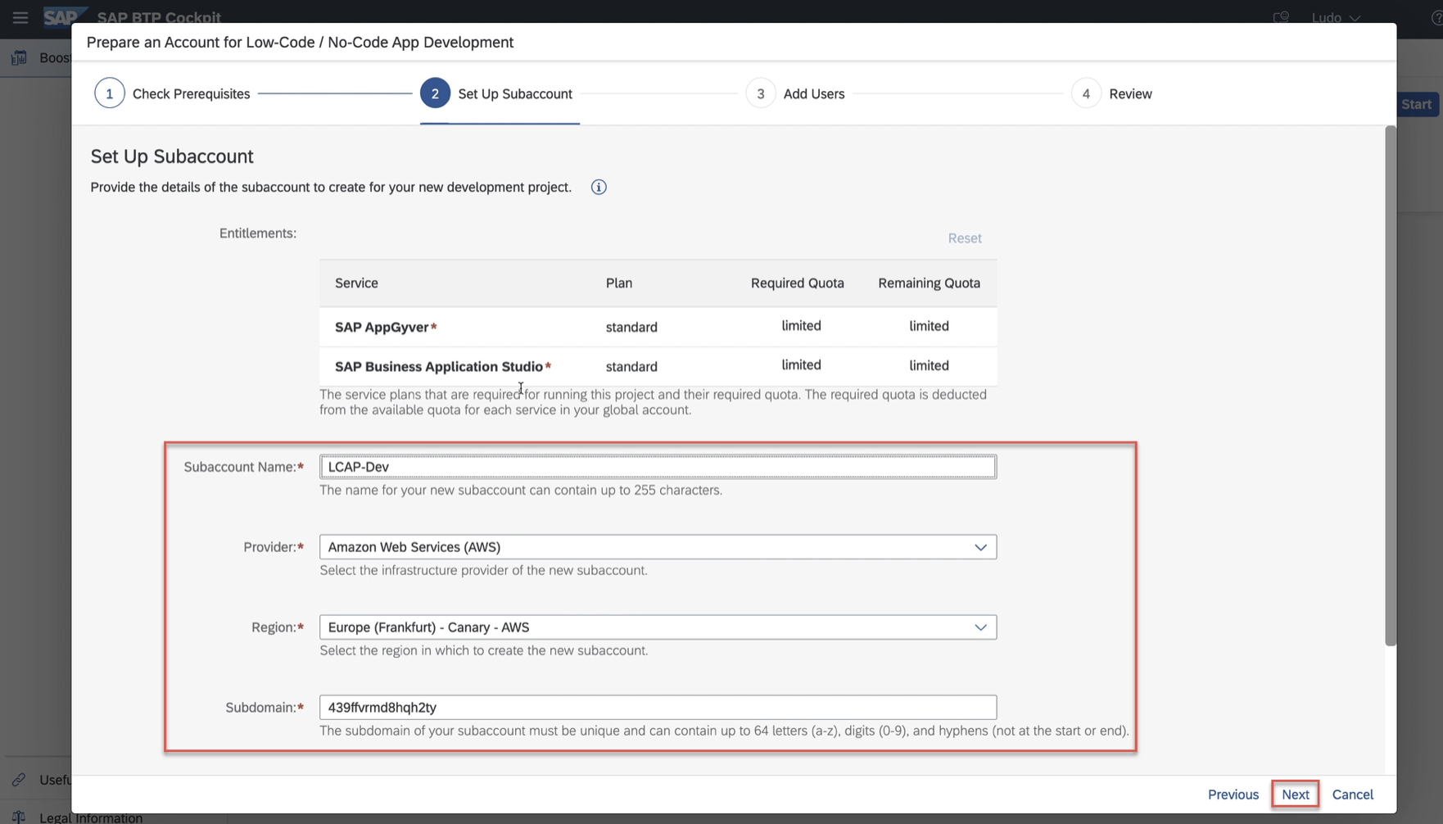Open the Ludo user menu
1443x824 pixels.
(1336, 17)
